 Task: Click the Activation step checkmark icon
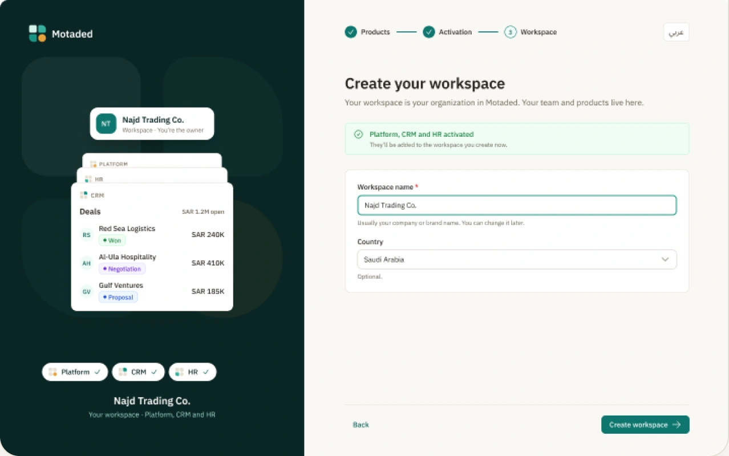click(x=429, y=32)
